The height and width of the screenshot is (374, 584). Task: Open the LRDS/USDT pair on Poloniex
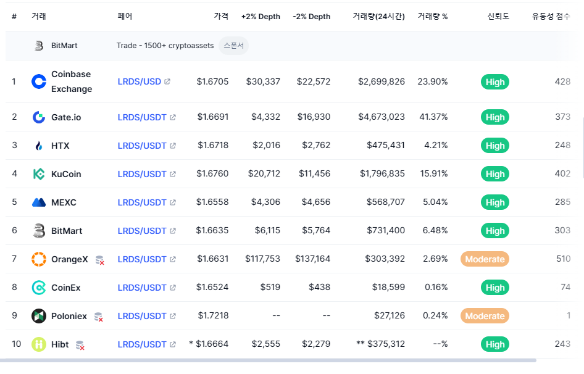pyautogui.click(x=142, y=316)
